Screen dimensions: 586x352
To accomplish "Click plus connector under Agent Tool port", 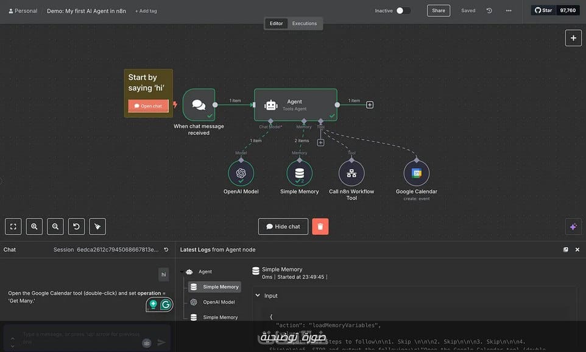I will pyautogui.click(x=320, y=143).
